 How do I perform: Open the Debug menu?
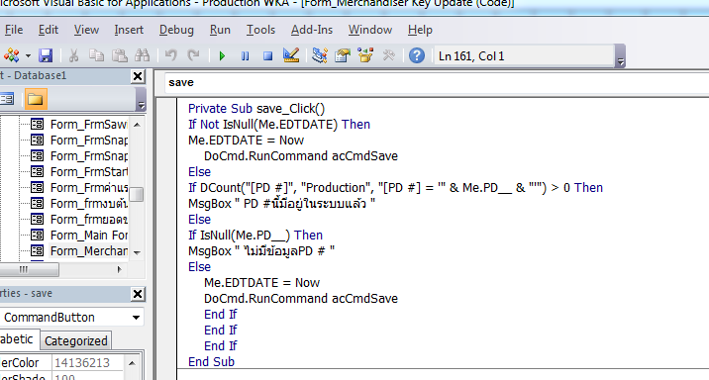pyautogui.click(x=176, y=30)
